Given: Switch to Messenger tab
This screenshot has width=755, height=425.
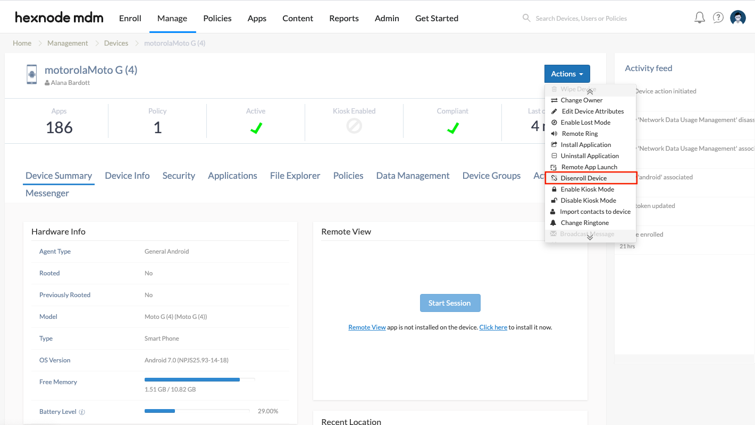Looking at the screenshot, I should pyautogui.click(x=47, y=193).
